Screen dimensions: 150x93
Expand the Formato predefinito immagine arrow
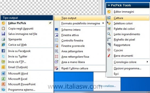click(x=103, y=23)
